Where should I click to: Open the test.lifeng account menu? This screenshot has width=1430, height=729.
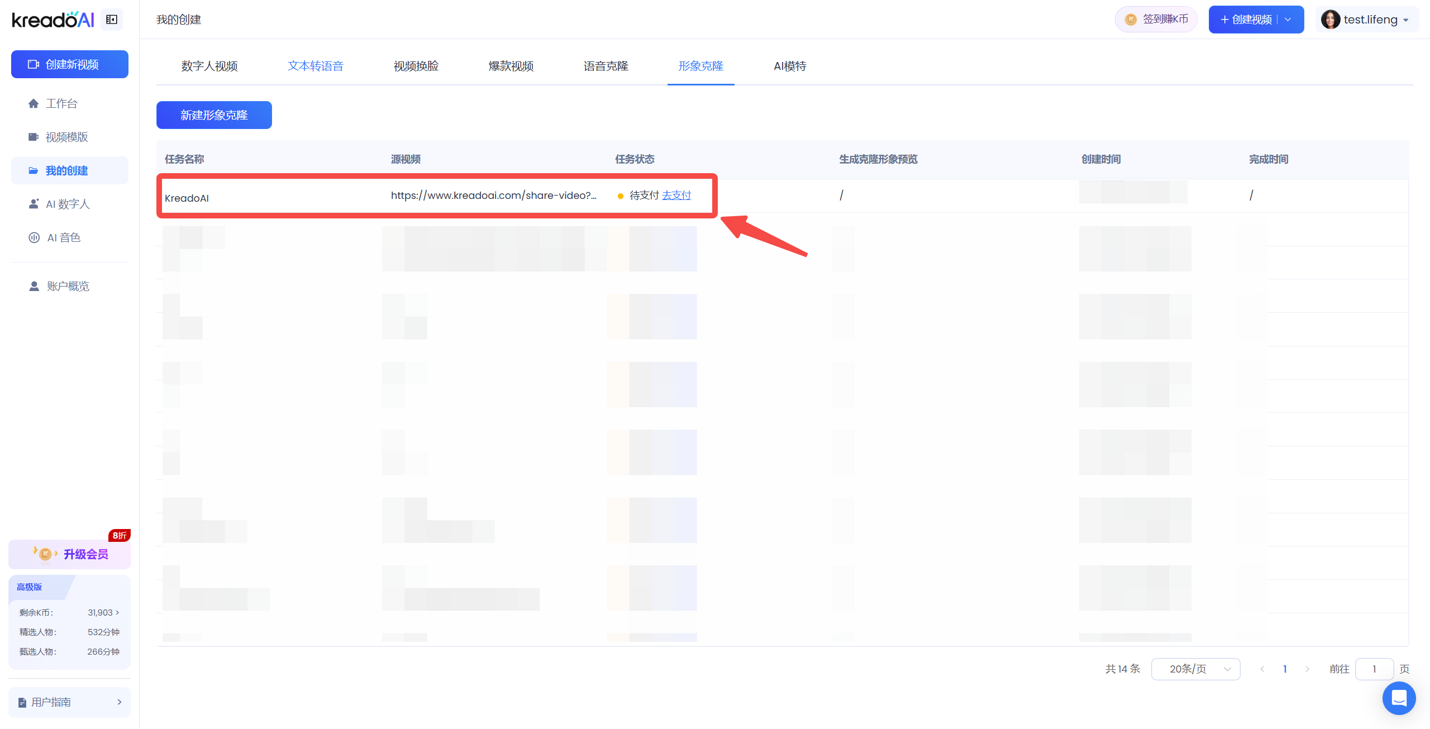(x=1366, y=20)
